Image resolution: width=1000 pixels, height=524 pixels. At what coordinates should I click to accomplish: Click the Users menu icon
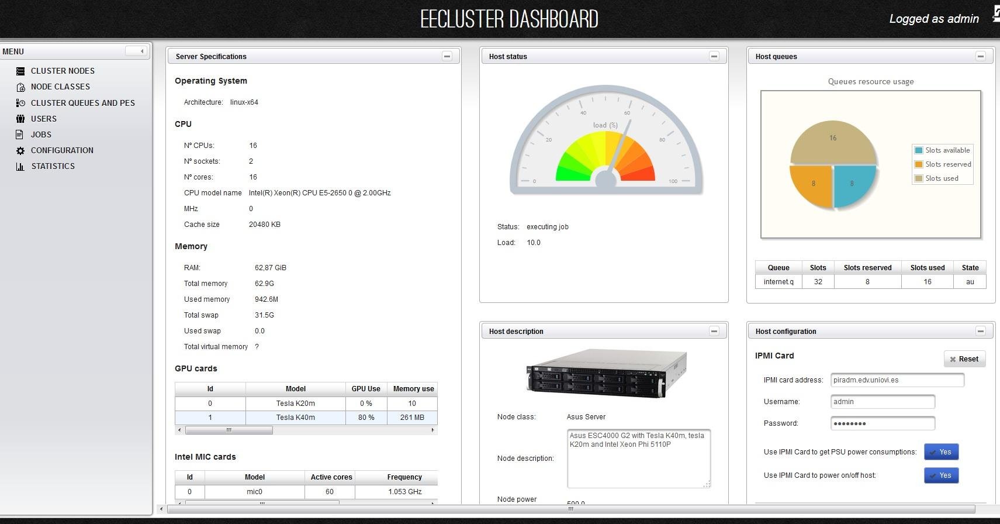click(20, 119)
